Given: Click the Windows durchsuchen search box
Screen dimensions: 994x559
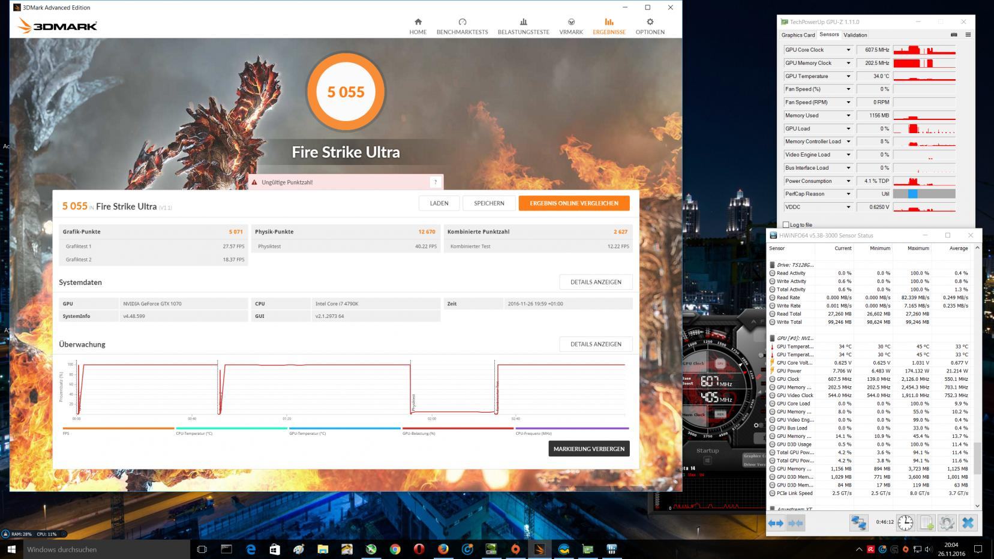Looking at the screenshot, I should pyautogui.click(x=106, y=549).
